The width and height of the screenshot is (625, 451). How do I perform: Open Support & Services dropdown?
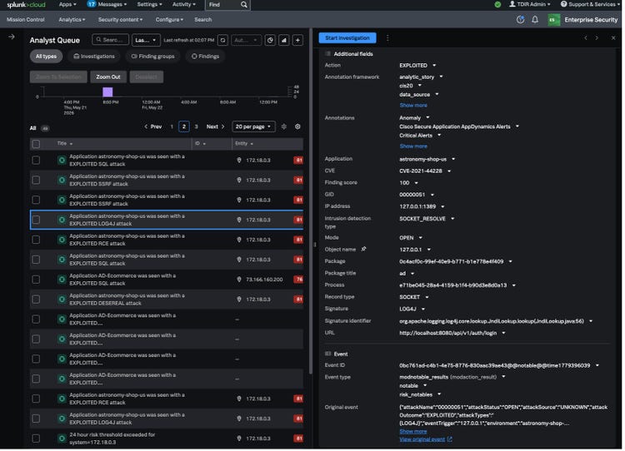pyautogui.click(x=591, y=4)
